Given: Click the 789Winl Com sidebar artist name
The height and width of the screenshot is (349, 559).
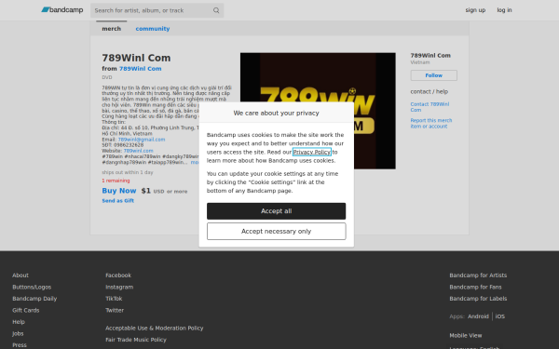Looking at the screenshot, I should point(430,55).
